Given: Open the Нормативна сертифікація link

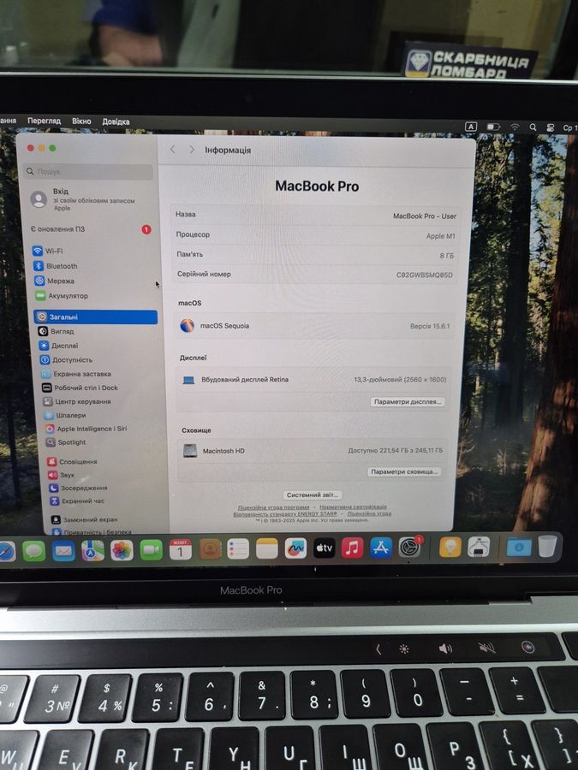Looking at the screenshot, I should 352,507.
